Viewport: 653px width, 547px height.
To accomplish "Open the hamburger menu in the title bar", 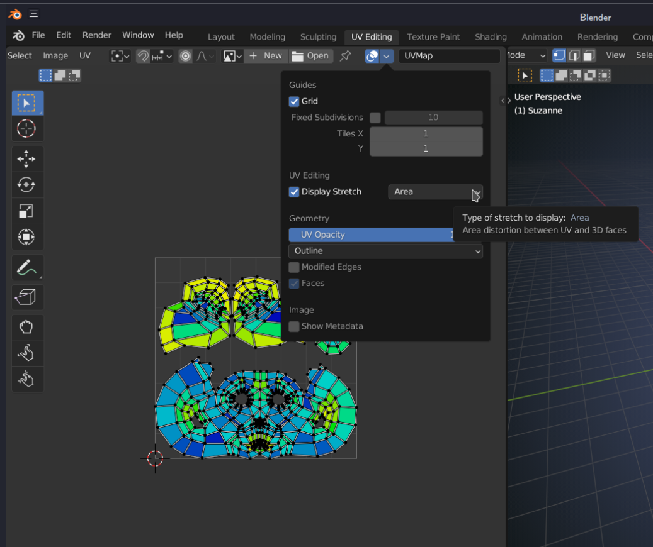I will pyautogui.click(x=34, y=14).
